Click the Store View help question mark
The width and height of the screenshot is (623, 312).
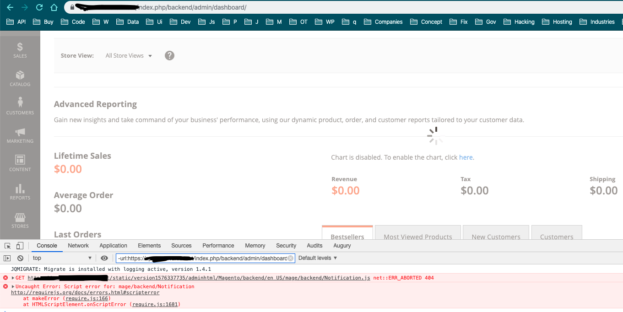pos(169,55)
